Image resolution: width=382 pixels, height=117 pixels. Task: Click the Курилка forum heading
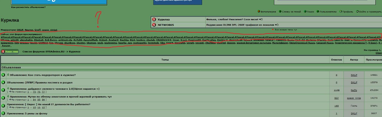coord(10,20)
